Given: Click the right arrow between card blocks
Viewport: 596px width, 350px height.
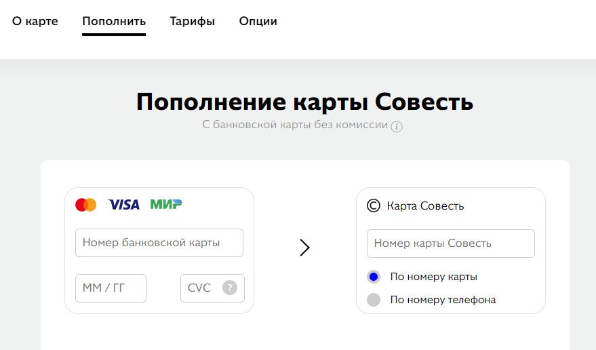Looking at the screenshot, I should pyautogui.click(x=304, y=248).
